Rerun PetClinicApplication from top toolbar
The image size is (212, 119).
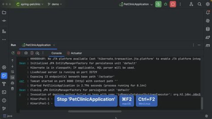click(158, 4)
